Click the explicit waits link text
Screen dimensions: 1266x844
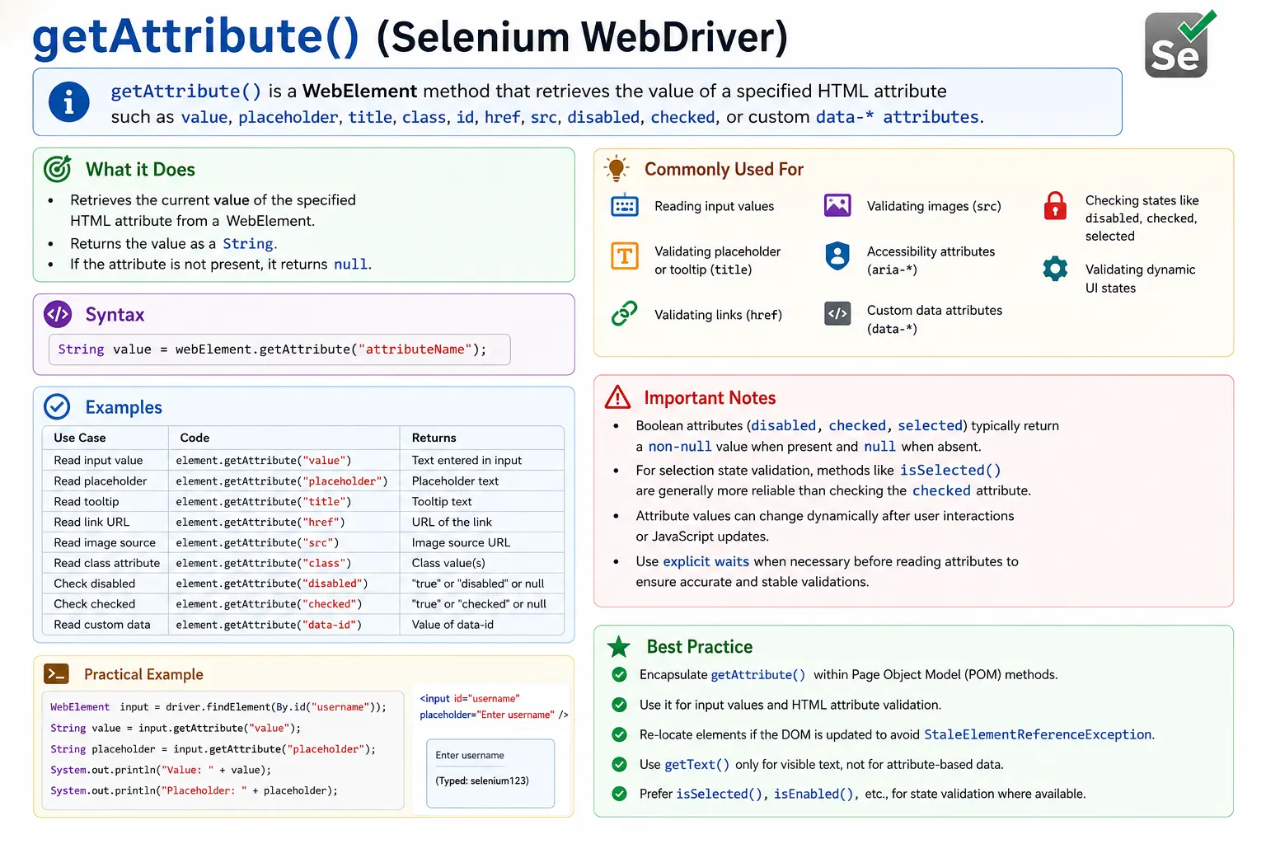point(706,561)
